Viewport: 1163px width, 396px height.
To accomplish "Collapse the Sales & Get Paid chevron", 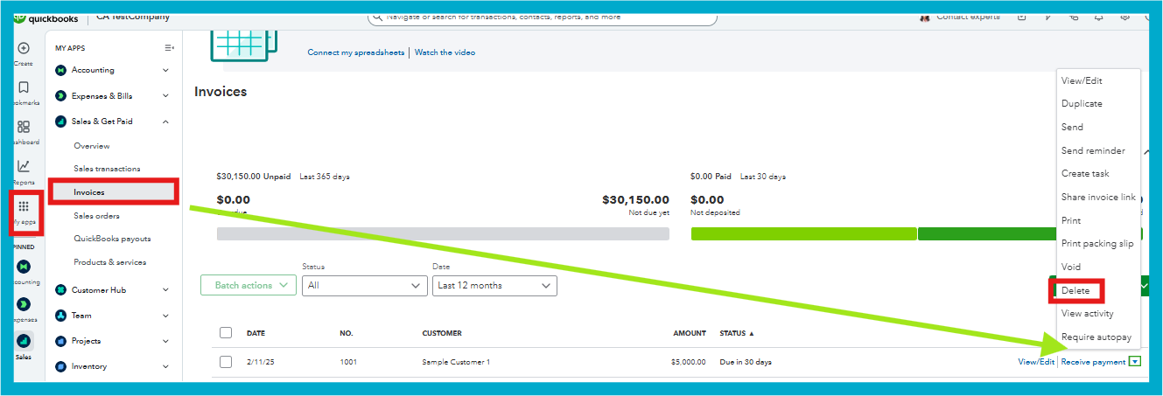I will [166, 122].
